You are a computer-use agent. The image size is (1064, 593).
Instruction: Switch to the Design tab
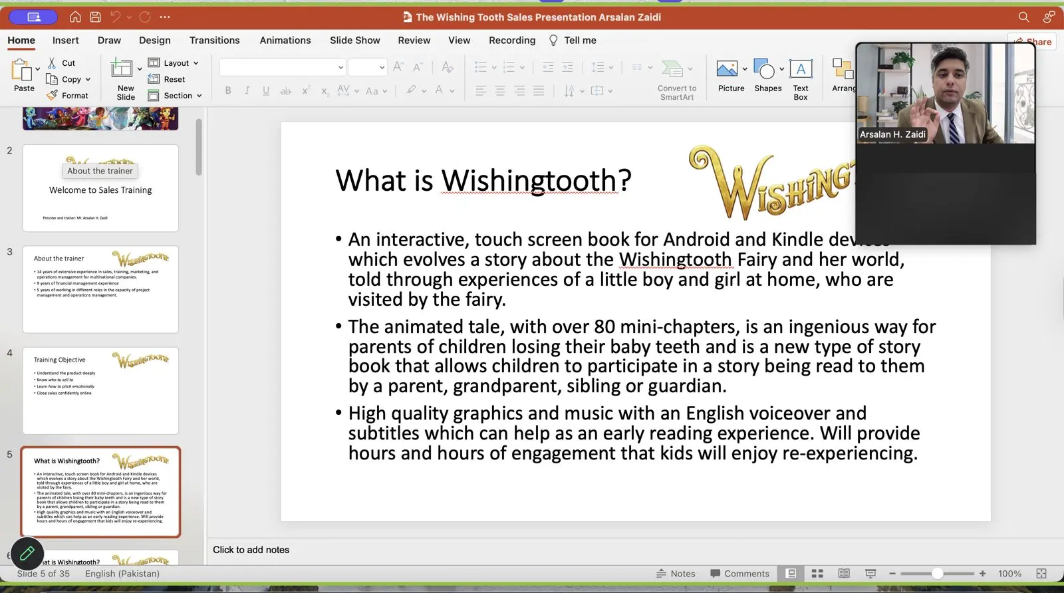click(155, 40)
